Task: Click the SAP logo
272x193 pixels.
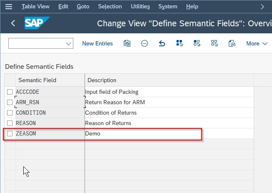Action: pos(37,23)
